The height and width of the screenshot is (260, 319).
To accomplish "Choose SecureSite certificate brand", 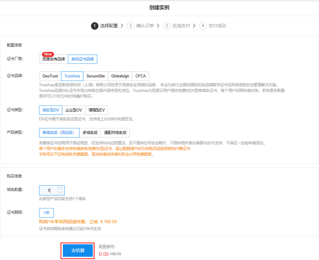I will coord(96,76).
